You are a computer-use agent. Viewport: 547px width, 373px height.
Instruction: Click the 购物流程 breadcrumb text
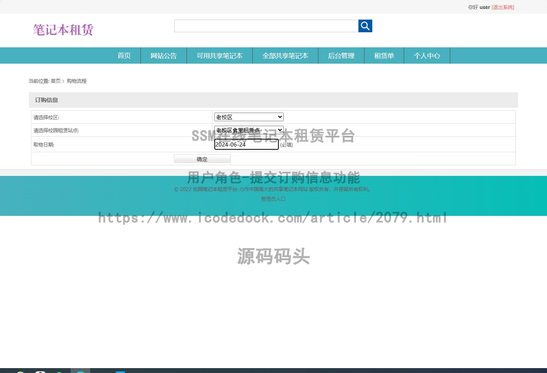(x=77, y=81)
